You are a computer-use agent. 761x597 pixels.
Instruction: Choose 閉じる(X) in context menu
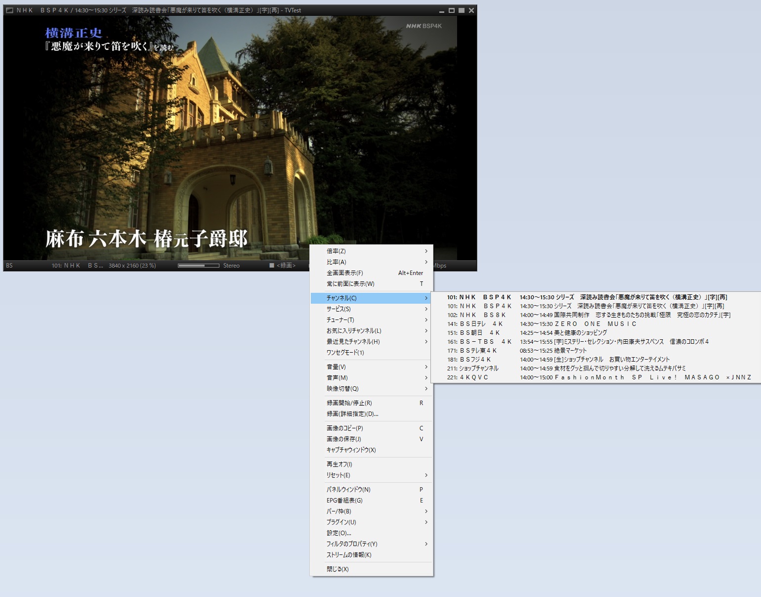[x=371, y=569]
